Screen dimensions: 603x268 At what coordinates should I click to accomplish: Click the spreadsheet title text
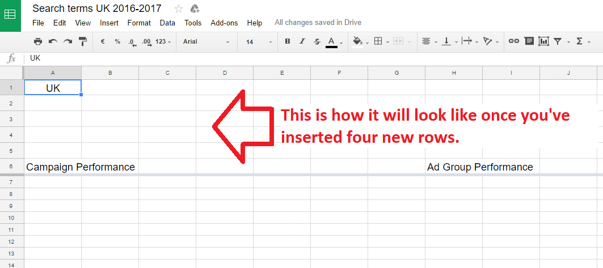pos(96,8)
